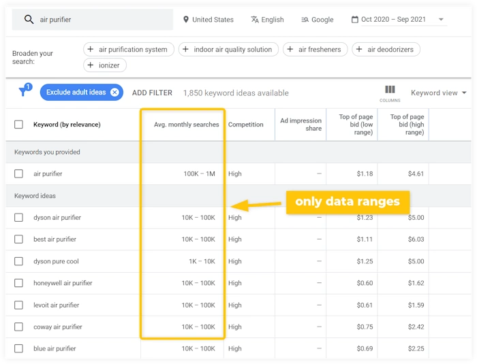
Task: Check the dyson air purifier row
Action: (18, 217)
